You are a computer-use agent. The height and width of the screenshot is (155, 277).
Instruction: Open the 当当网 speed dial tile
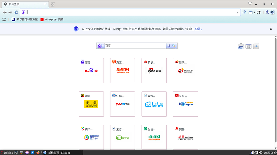click(154, 137)
